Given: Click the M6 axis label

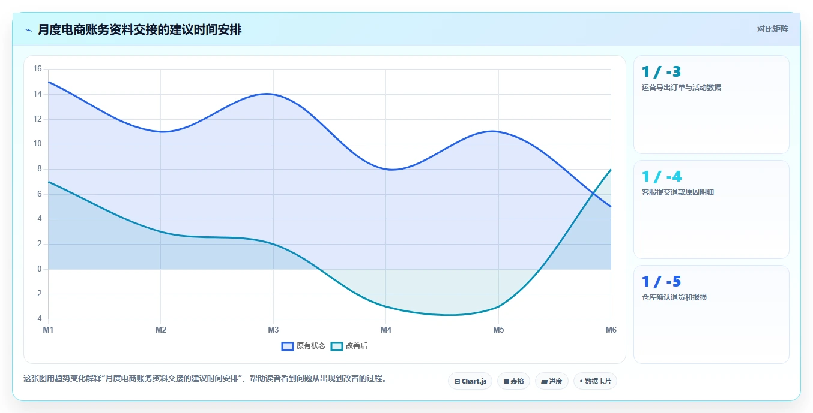Looking at the screenshot, I should tap(611, 330).
